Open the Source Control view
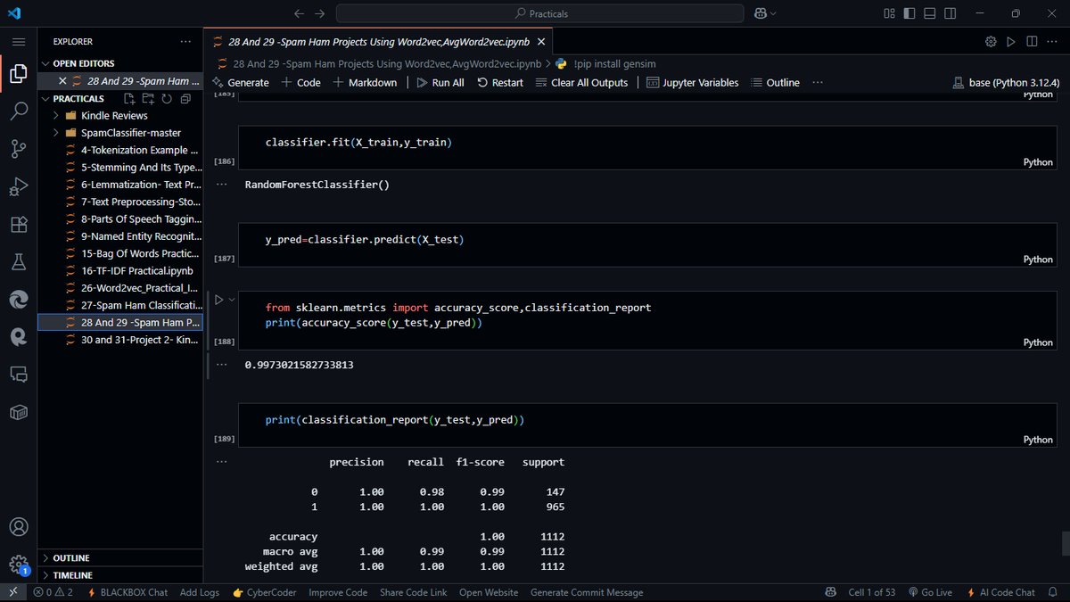The image size is (1070, 602). click(x=18, y=149)
